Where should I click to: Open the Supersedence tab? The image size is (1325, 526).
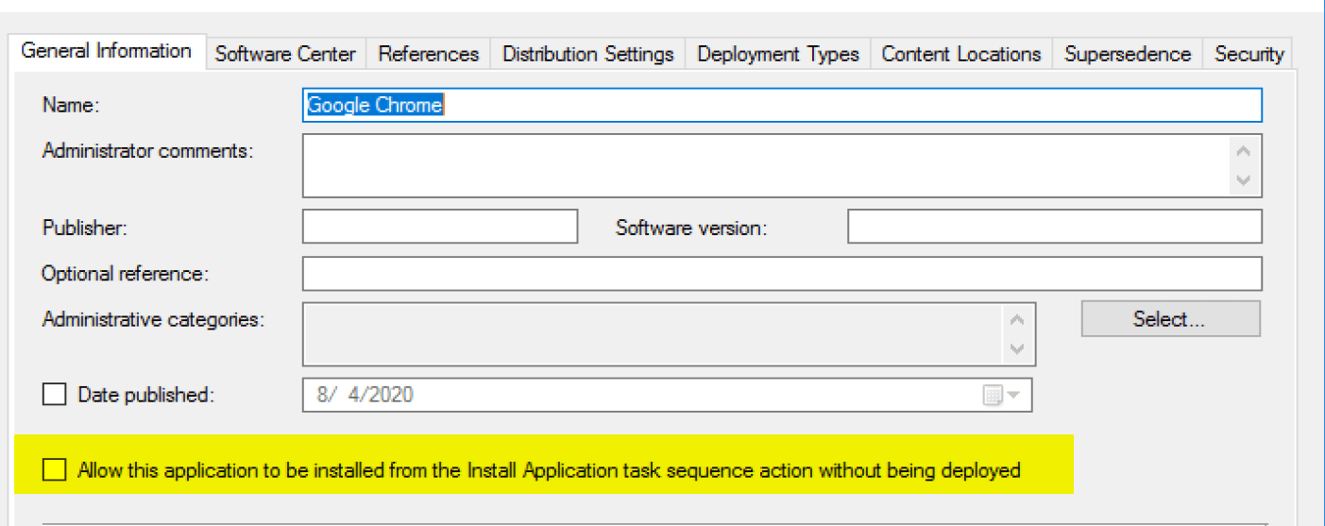tap(1128, 54)
